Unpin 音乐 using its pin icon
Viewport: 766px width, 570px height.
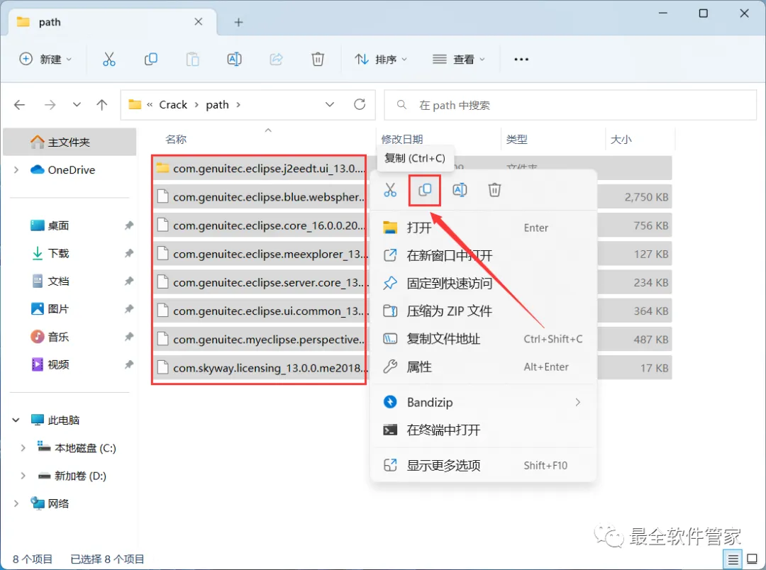coord(128,337)
